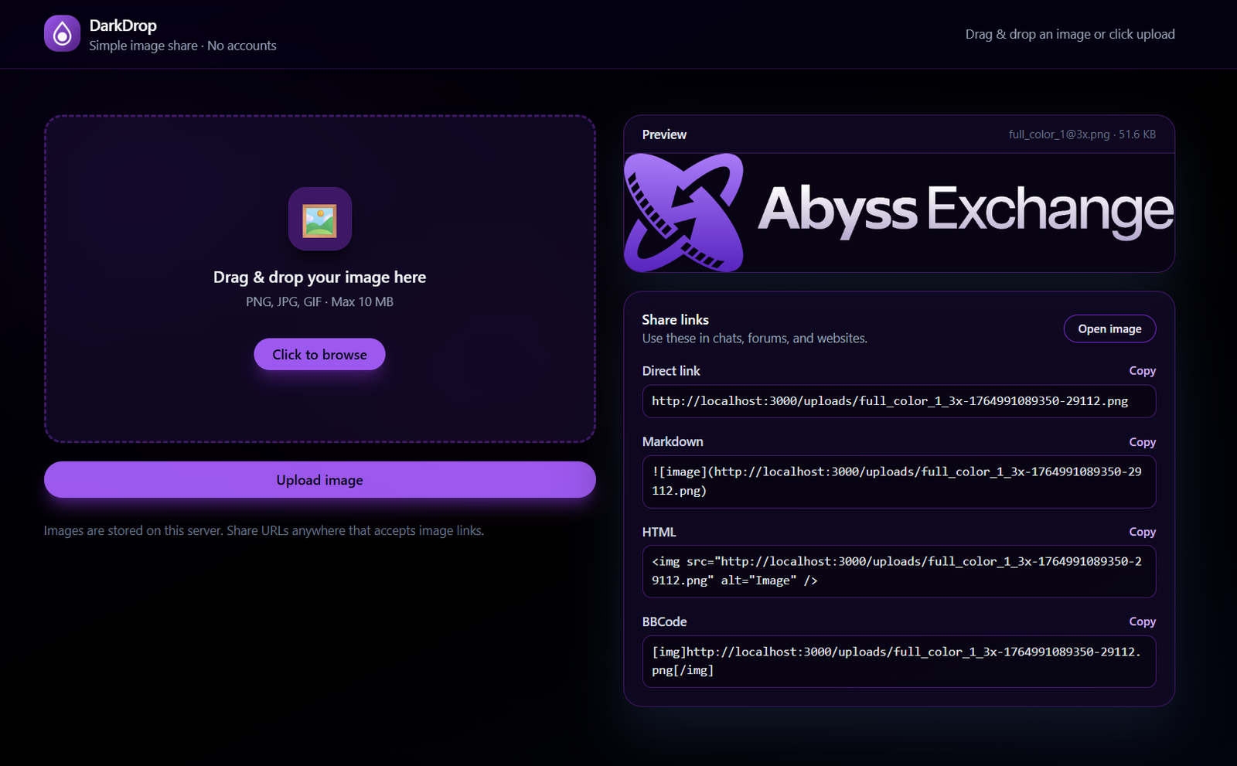Screen dimensions: 1237x766
Task: Click the DarkDrop droplet logo icon
Action: (x=62, y=34)
